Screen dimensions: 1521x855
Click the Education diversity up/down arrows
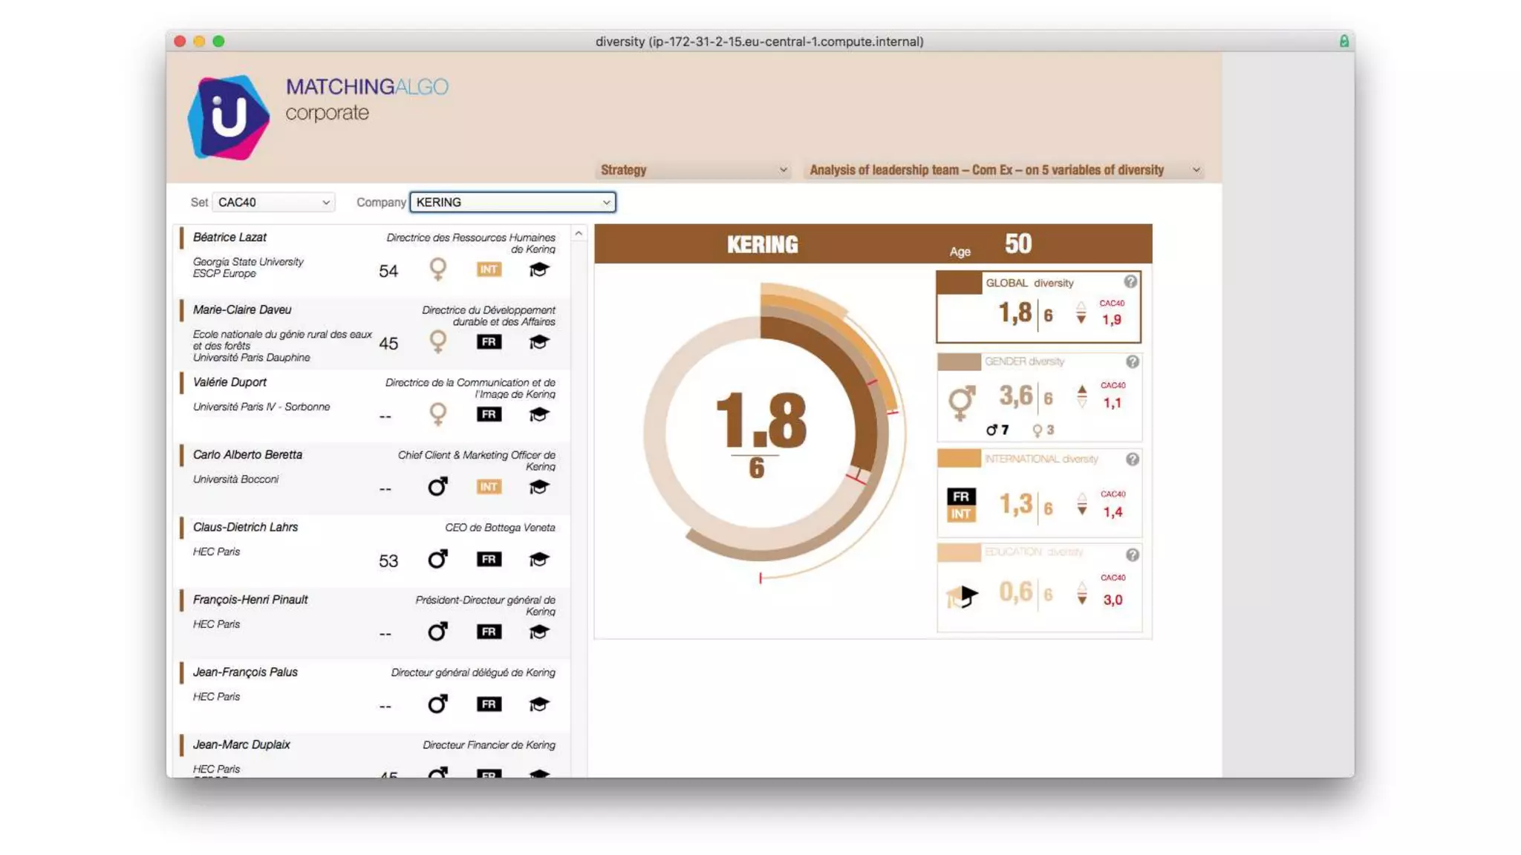coord(1081,593)
